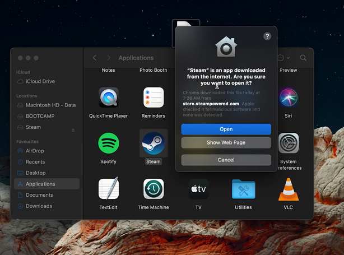
Task: Select the QuickTime Player icon
Action: tap(109, 98)
